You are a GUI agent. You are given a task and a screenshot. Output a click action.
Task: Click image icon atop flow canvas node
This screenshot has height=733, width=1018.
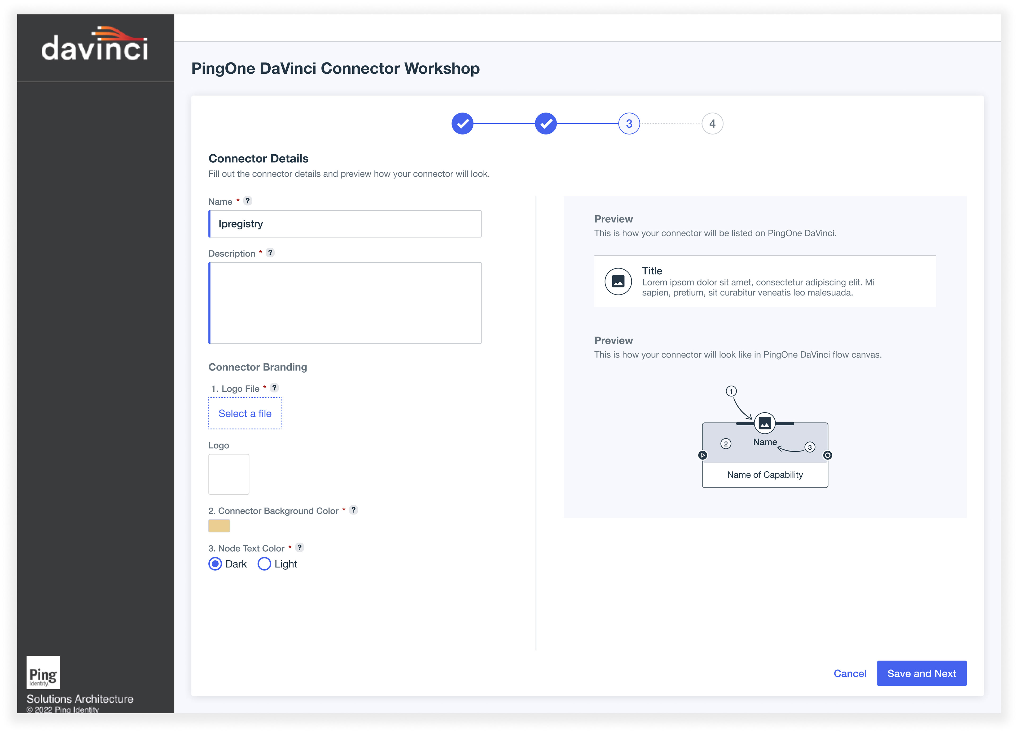pos(765,423)
